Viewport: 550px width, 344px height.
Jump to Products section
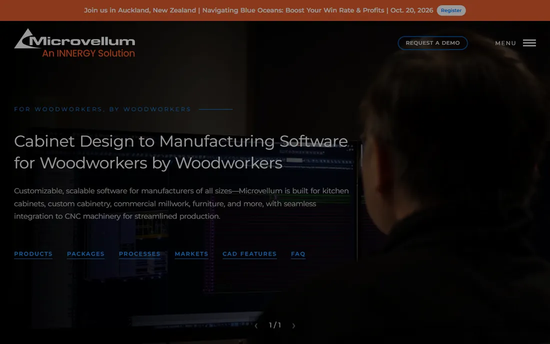tap(33, 254)
